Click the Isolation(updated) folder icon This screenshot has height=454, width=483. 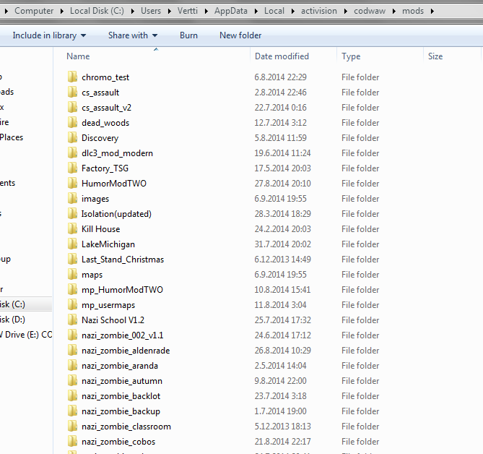pos(72,213)
